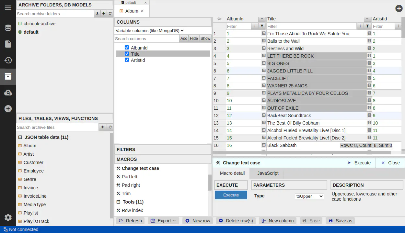
Task: Click the add archive folder plus icon
Action: tap(104, 14)
